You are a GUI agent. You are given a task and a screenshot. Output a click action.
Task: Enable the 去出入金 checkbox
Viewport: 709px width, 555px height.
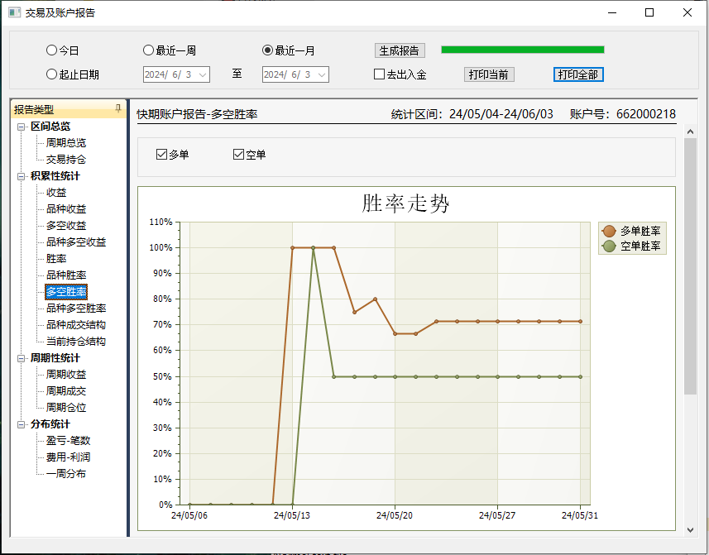click(380, 74)
